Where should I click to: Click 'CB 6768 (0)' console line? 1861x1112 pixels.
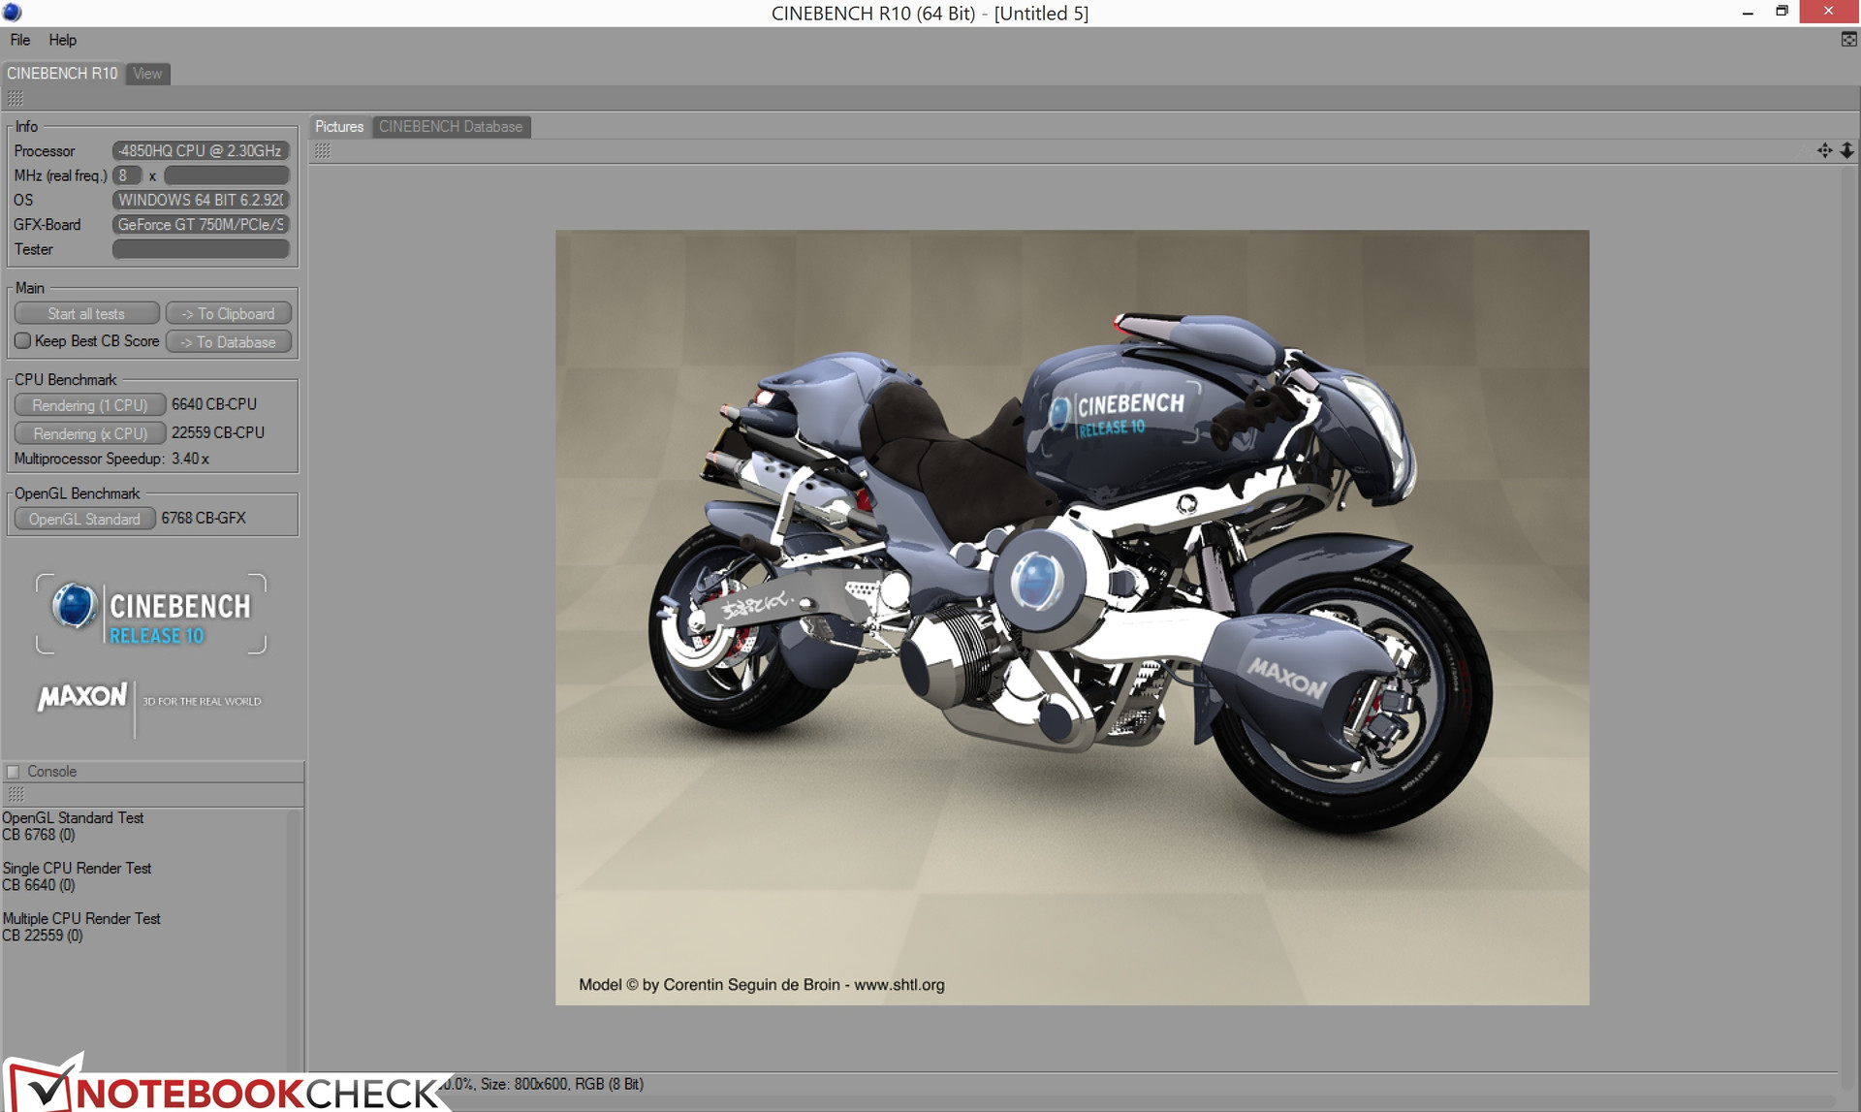tap(39, 835)
